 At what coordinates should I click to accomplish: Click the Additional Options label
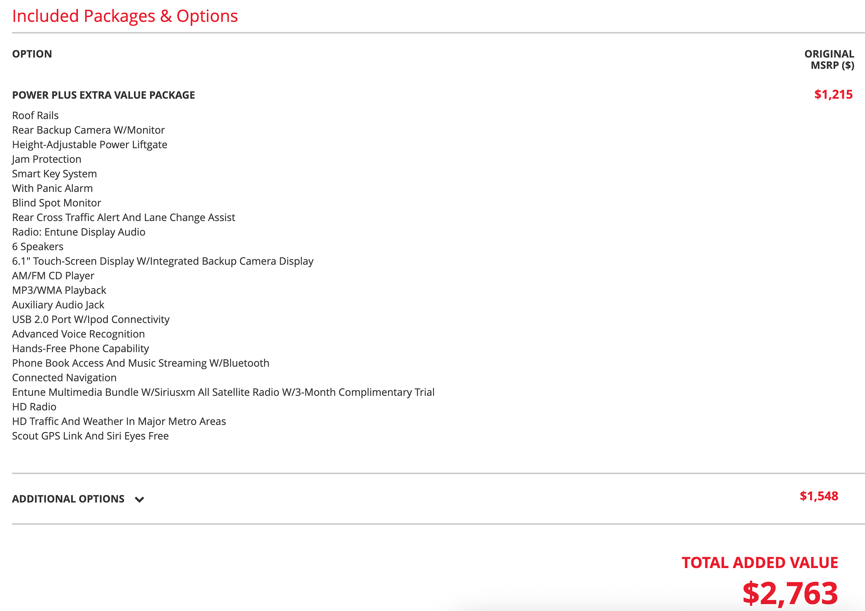click(68, 499)
